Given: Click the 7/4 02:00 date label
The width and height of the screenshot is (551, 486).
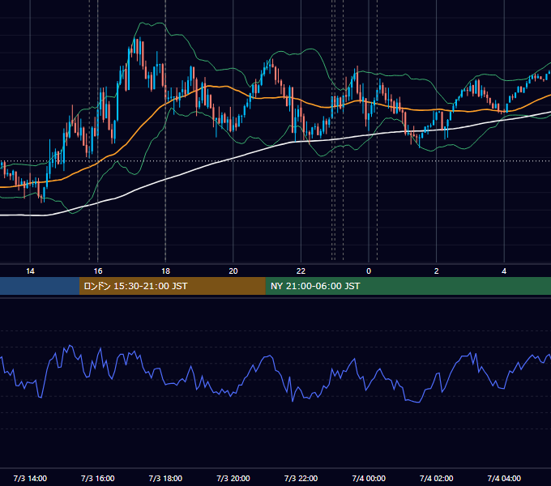Looking at the screenshot, I should (436, 478).
